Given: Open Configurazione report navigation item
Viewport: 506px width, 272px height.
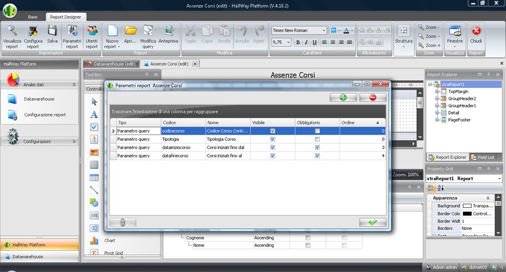Looking at the screenshot, I should tap(45, 115).
